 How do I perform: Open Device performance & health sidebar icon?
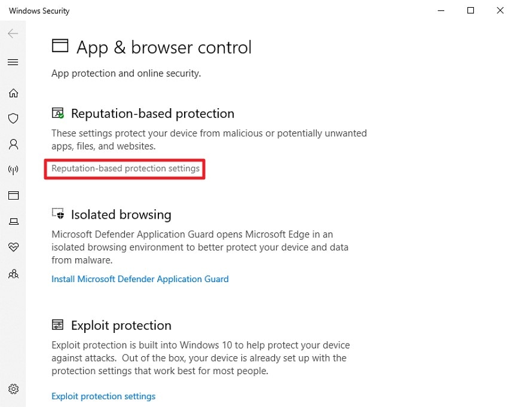[x=13, y=247]
